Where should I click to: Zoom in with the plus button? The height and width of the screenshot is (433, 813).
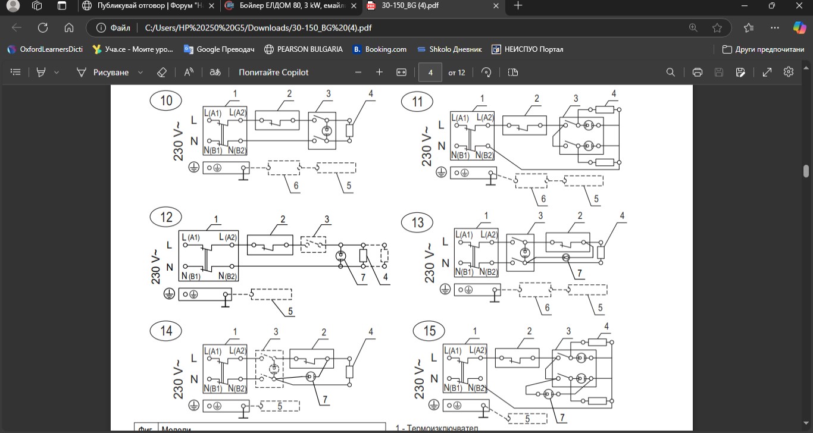click(x=379, y=73)
